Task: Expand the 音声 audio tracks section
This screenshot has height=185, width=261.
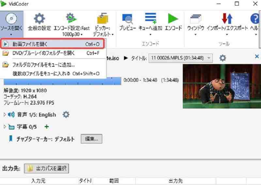Action: (5, 115)
